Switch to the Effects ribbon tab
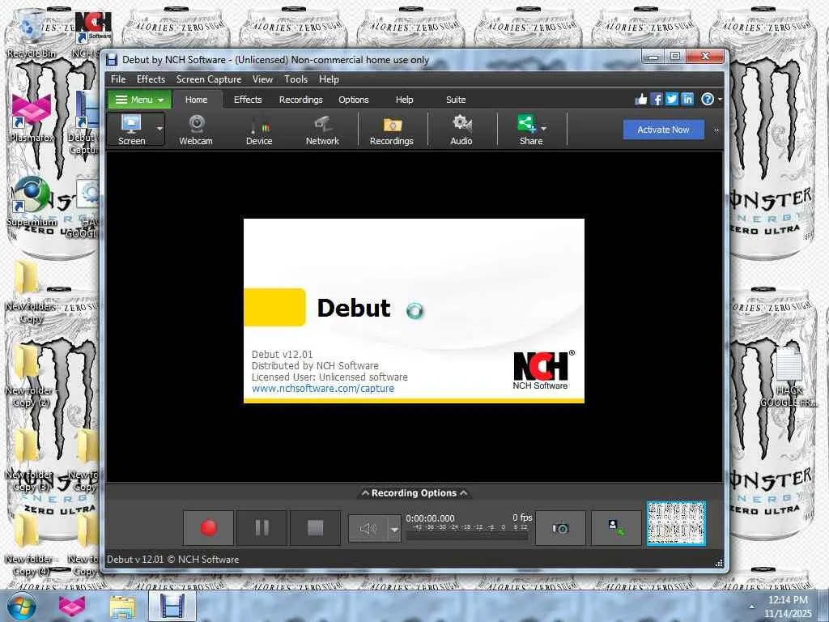The height and width of the screenshot is (622, 829). [x=248, y=100]
